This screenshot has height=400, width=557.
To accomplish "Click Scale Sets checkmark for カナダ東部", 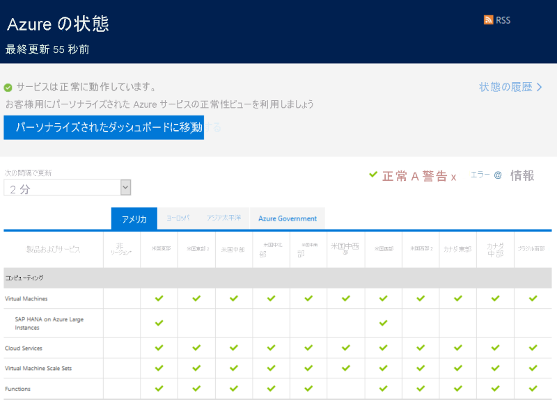I will coord(458,368).
